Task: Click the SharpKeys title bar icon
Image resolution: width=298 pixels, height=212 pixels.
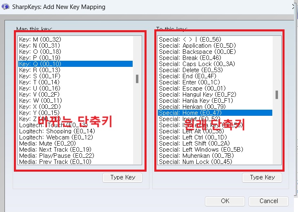Action: pyautogui.click(x=5, y=7)
